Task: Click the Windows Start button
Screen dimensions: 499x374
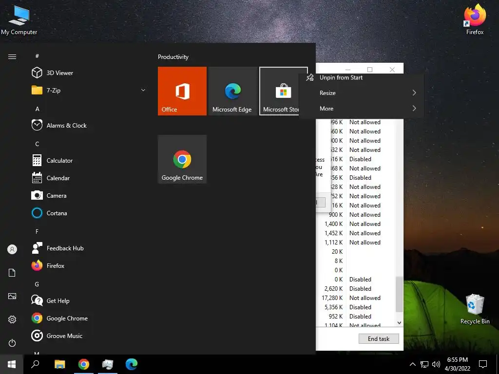Action: [x=12, y=364]
